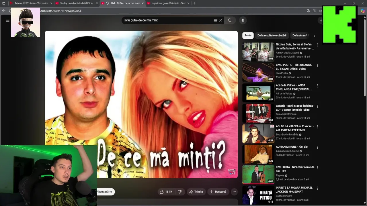The image size is (367, 206).
Task: Go back with the browser back arrow
Action: (4, 11)
